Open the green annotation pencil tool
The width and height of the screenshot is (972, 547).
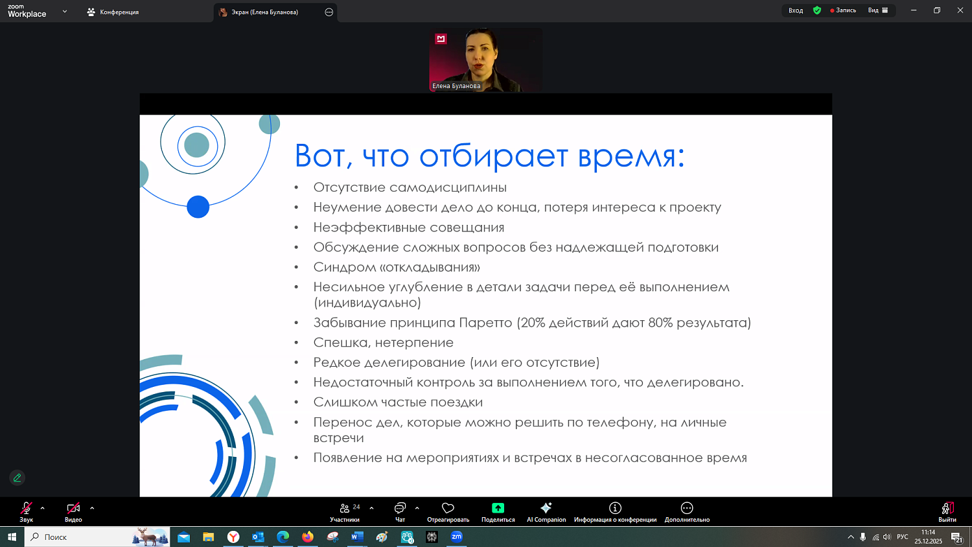(17, 478)
